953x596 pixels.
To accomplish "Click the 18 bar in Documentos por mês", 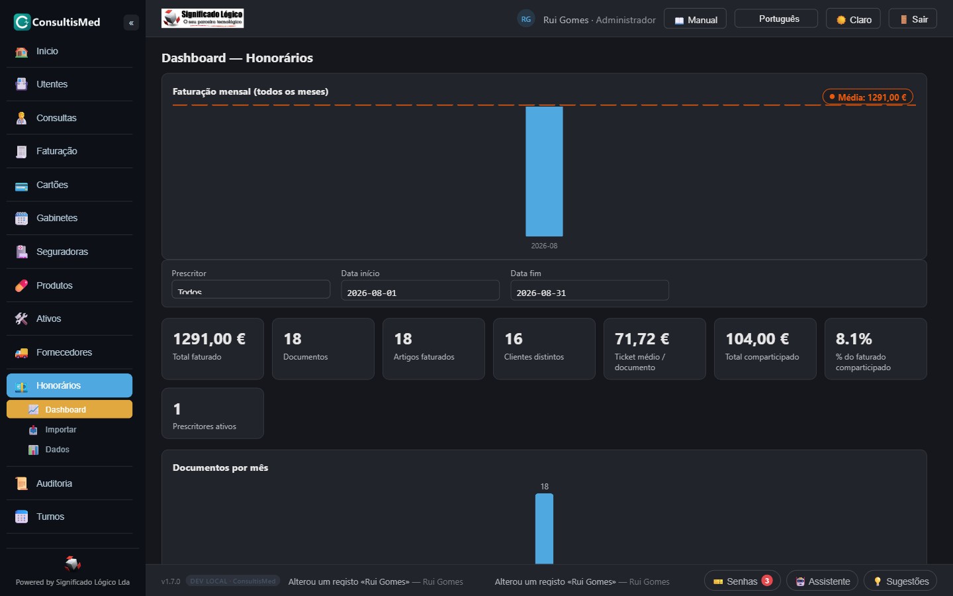I will [x=544, y=528].
